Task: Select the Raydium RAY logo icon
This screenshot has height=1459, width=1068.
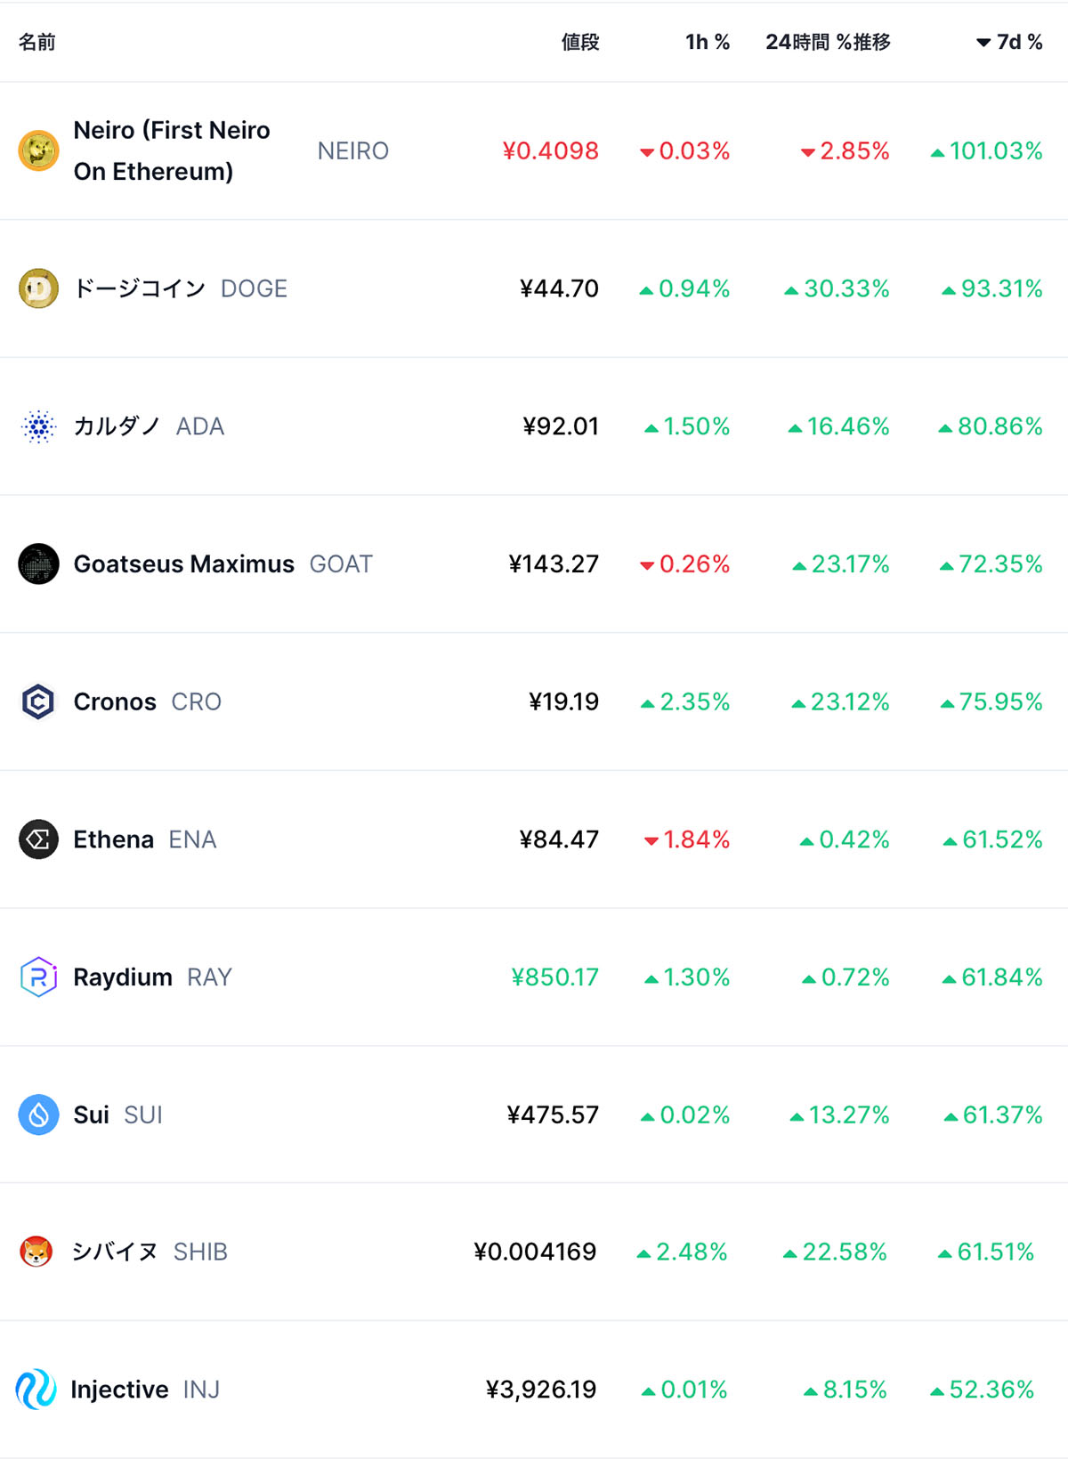Action: (38, 977)
